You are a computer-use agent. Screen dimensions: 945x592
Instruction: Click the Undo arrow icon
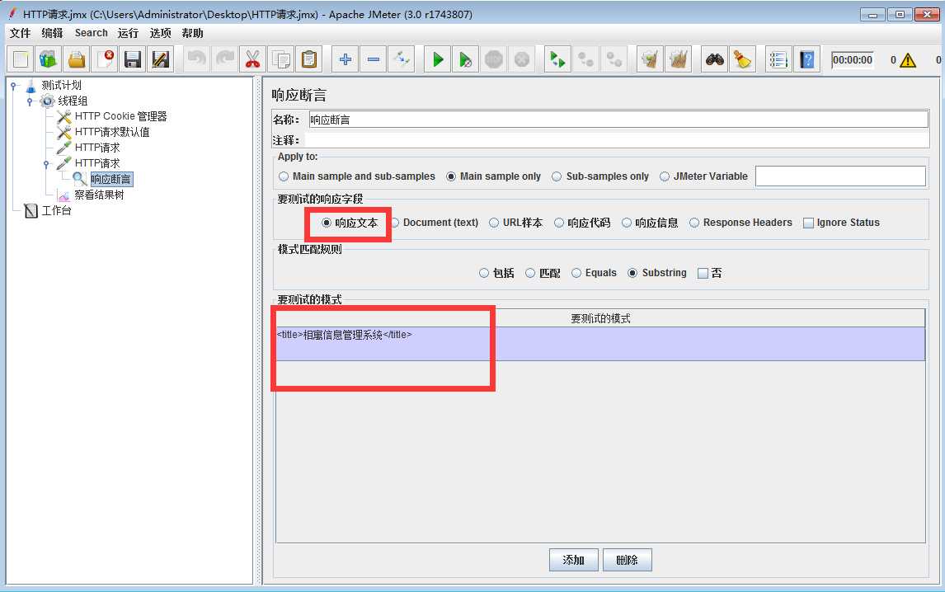[196, 59]
